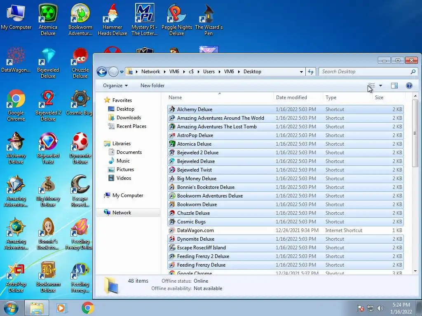Image resolution: width=422 pixels, height=316 pixels.
Task: Select Dynomite Deluxe desktop icon
Action: click(x=80, y=148)
